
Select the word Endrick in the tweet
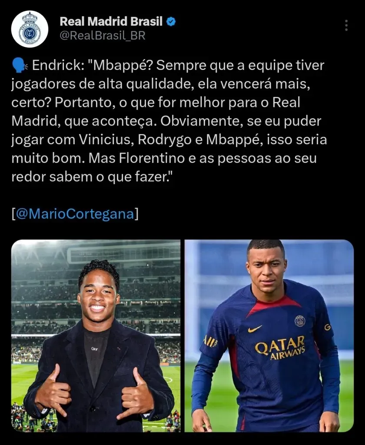pos(56,66)
